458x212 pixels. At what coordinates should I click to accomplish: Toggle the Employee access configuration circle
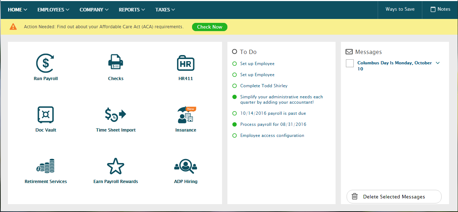[235, 135]
